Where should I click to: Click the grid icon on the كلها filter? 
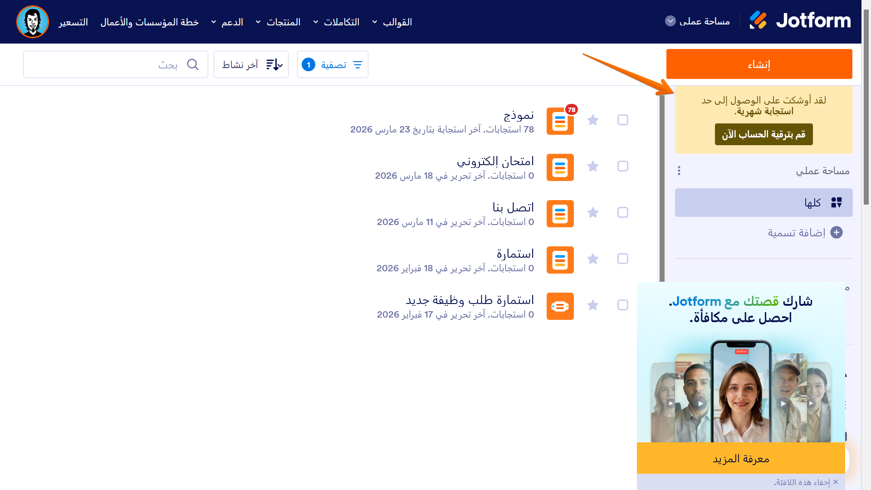[x=837, y=202]
